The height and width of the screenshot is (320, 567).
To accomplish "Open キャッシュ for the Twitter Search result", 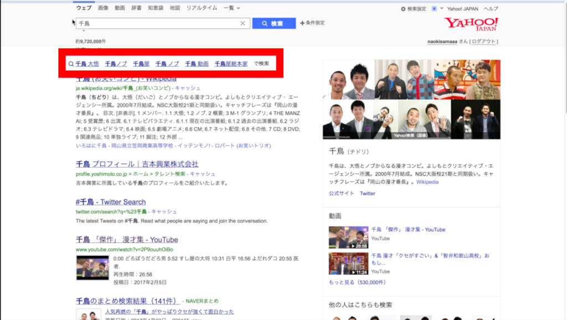I will coord(164,211).
